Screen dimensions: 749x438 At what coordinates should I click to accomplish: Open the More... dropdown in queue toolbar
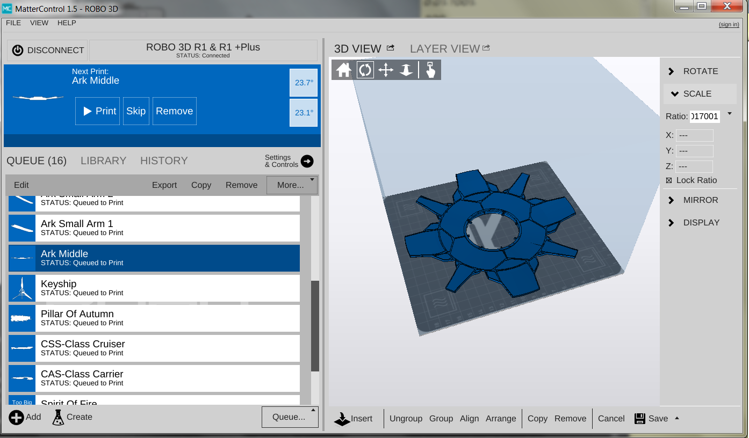[292, 185]
